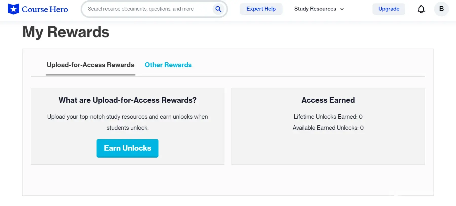
Task: Click the Access Earned heading
Action: pos(328,100)
